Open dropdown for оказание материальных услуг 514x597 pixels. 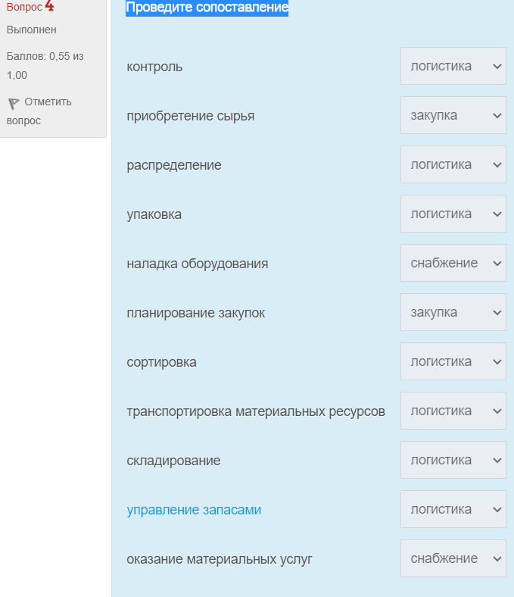[453, 558]
